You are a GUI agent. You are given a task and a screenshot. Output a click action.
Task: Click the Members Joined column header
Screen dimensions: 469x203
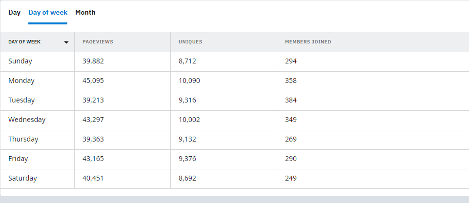pos(308,42)
